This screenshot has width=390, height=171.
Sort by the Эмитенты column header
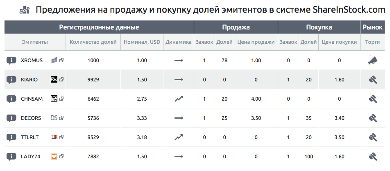point(35,42)
